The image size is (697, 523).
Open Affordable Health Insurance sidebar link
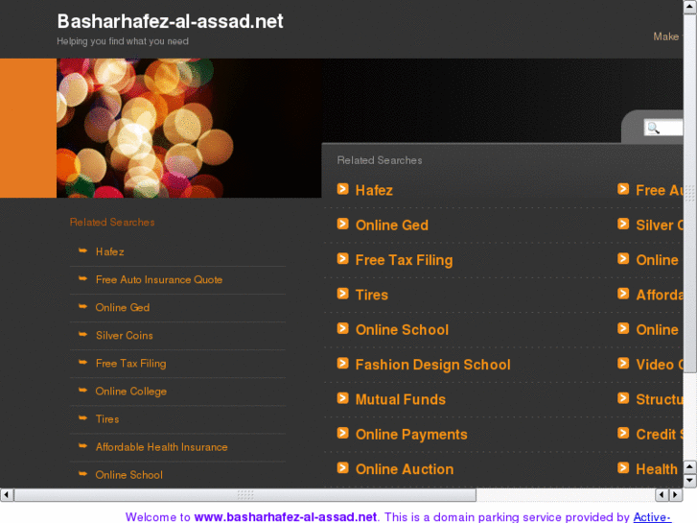click(x=161, y=446)
